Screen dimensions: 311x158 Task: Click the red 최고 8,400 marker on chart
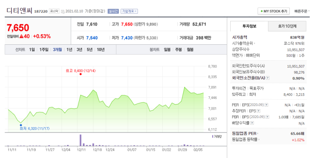pyautogui.click(x=80, y=74)
